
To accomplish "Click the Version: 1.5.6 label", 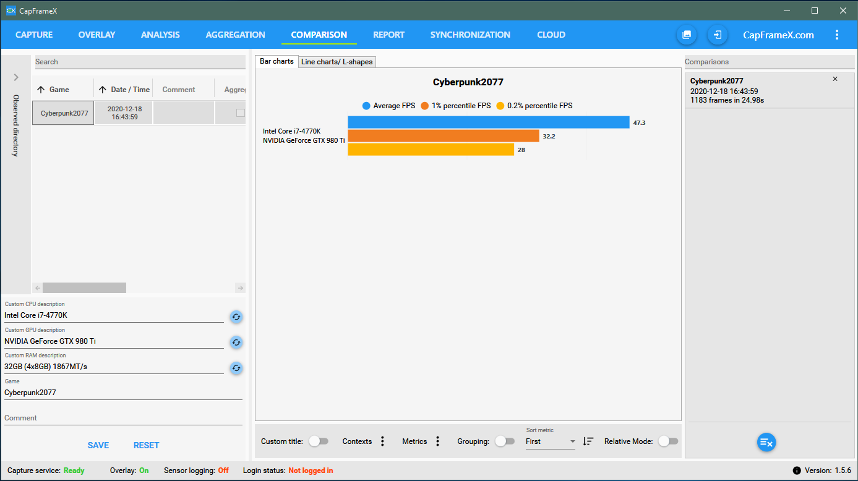I will coord(828,471).
